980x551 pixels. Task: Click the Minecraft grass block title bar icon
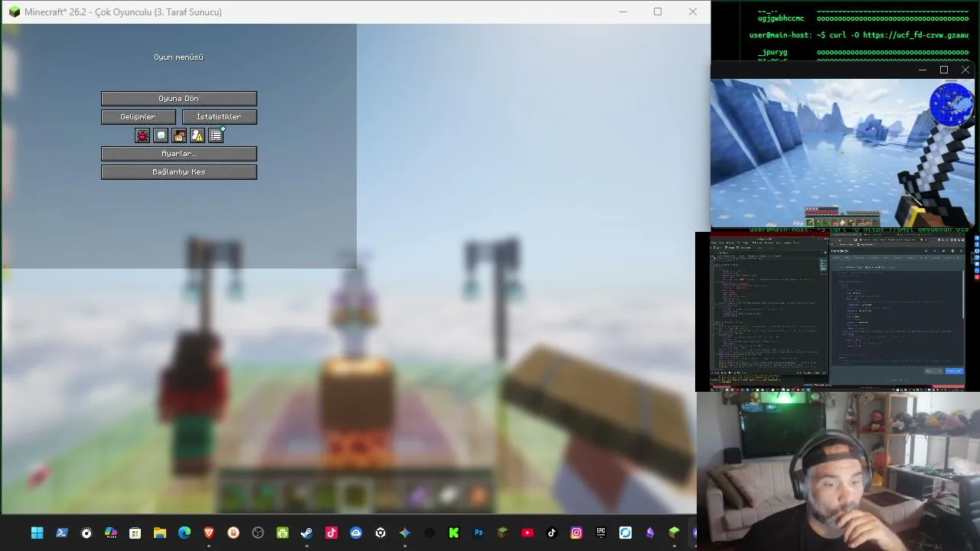(x=14, y=12)
